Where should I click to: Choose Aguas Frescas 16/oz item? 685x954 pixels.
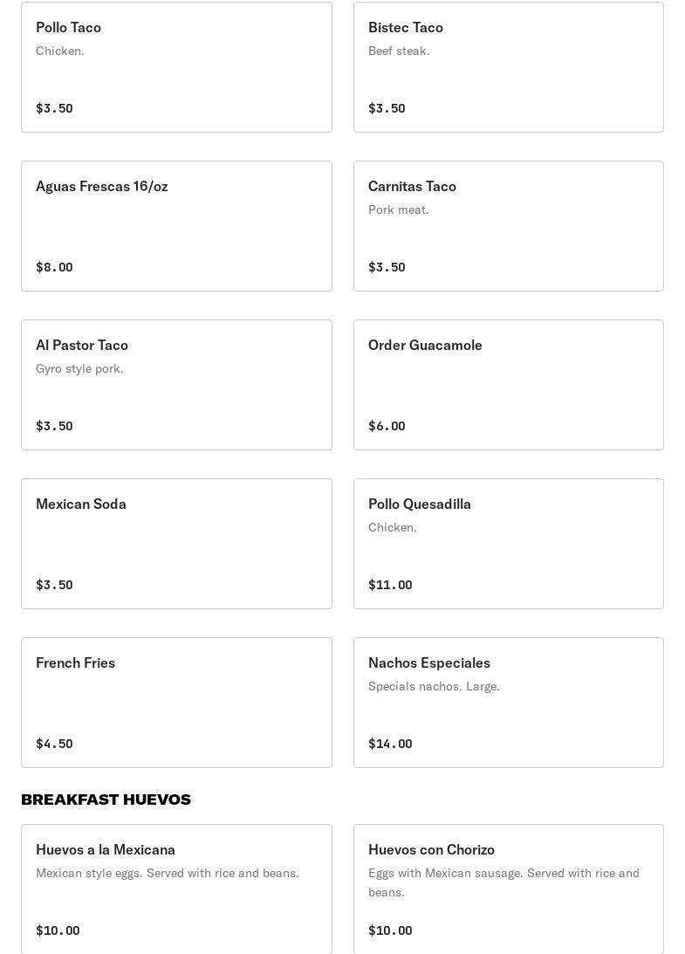(x=176, y=226)
